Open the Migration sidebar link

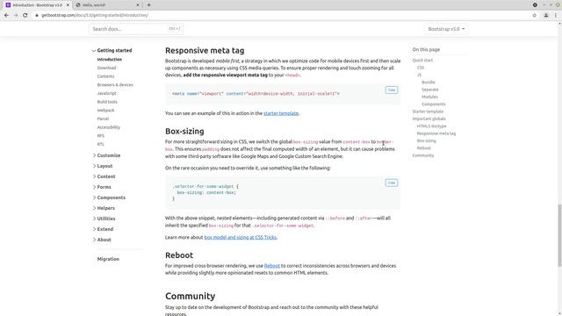coord(108,259)
